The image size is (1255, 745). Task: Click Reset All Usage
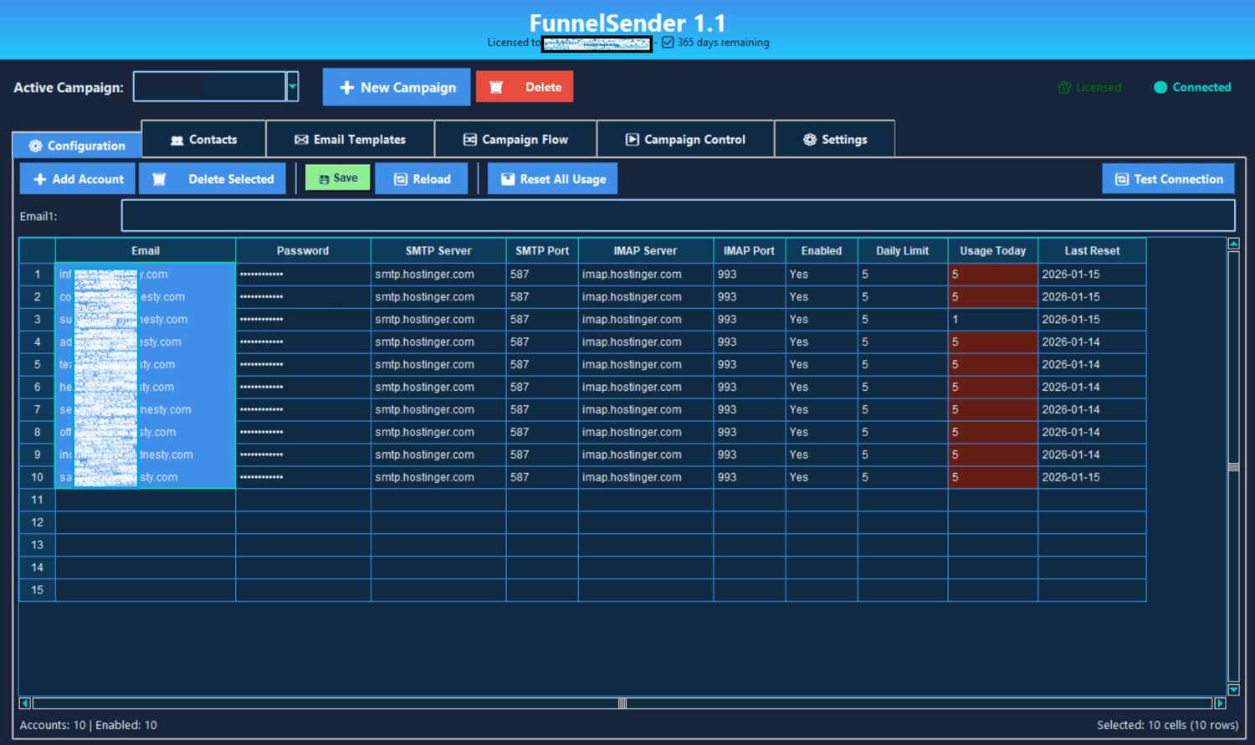[553, 179]
